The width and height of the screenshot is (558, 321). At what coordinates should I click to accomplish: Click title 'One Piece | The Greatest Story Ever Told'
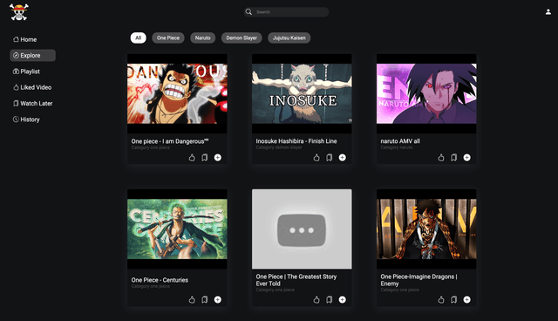[296, 280]
